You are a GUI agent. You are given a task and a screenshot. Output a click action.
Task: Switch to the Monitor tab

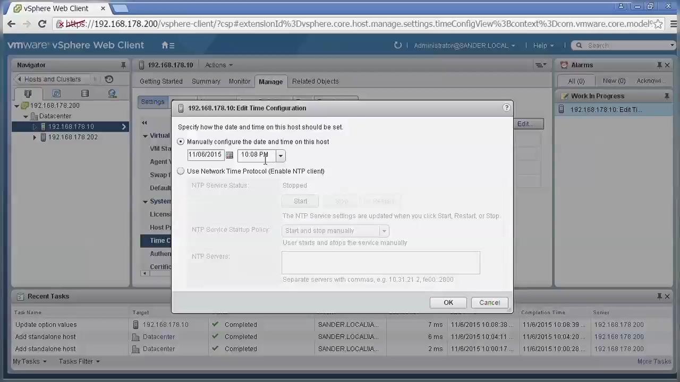(240, 81)
